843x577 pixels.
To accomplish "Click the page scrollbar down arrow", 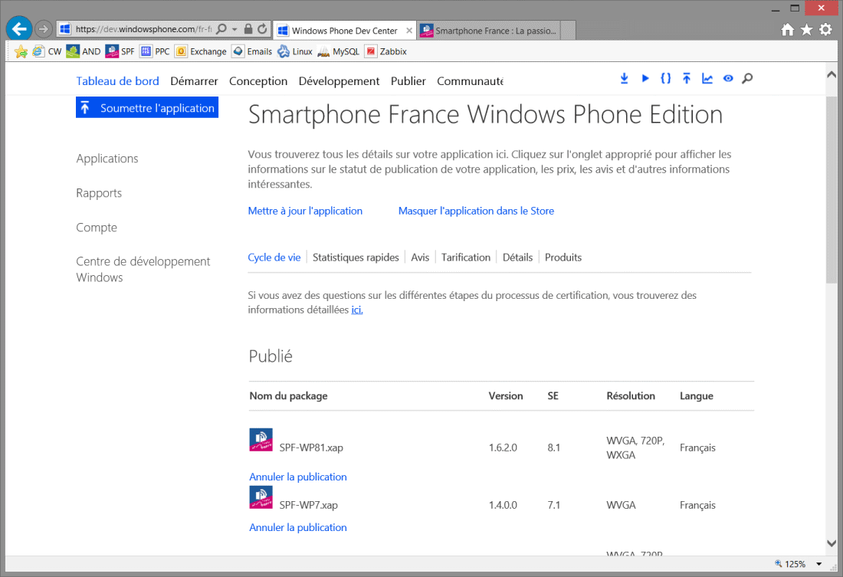I will [x=832, y=543].
